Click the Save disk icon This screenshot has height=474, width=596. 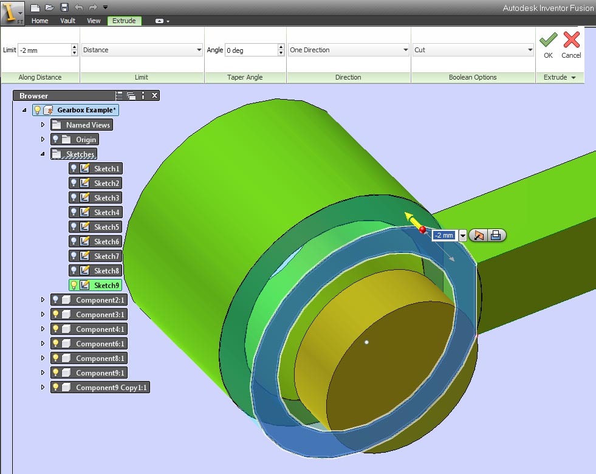pyautogui.click(x=64, y=7)
